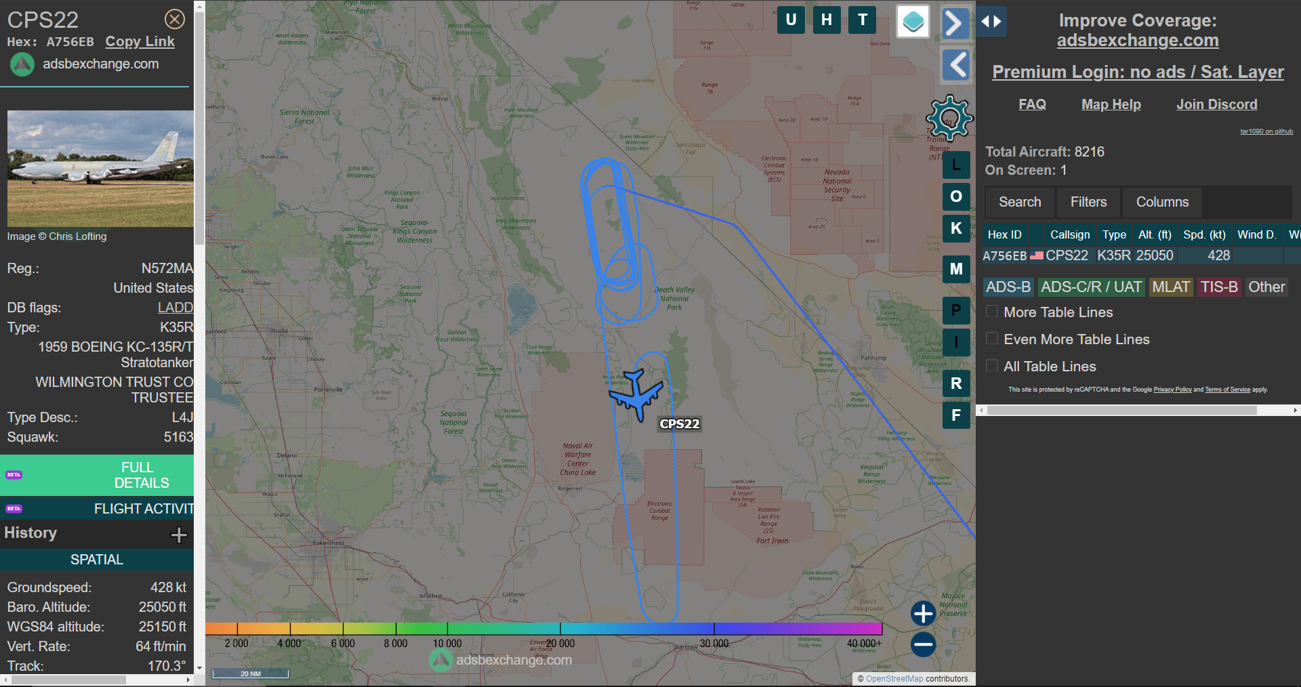Click the CPS22 label on the map

[x=680, y=424]
